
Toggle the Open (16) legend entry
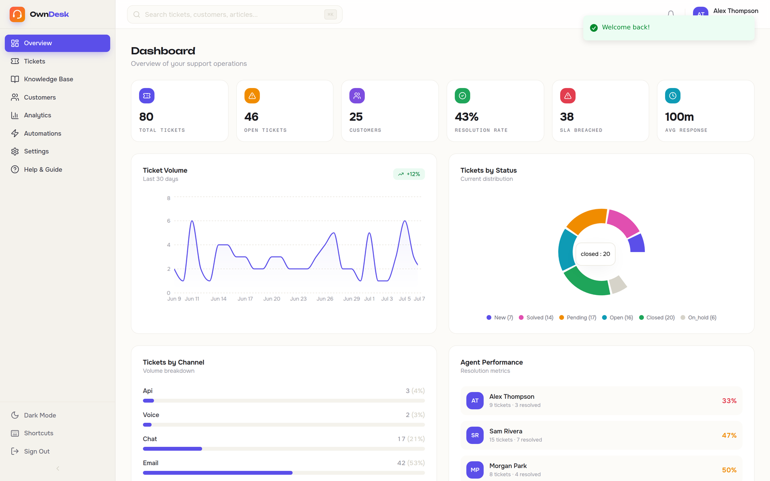coord(617,317)
